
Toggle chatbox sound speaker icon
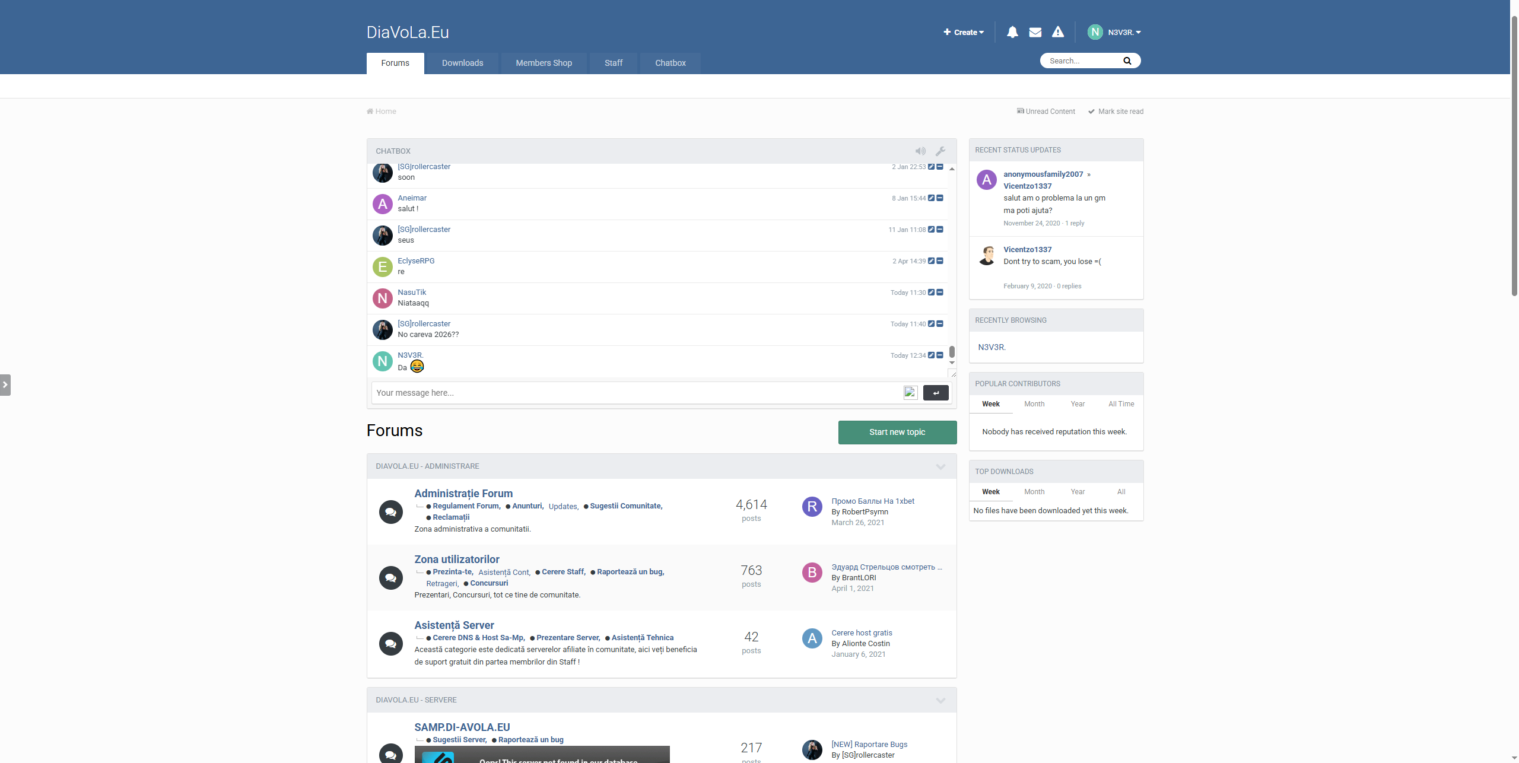920,151
